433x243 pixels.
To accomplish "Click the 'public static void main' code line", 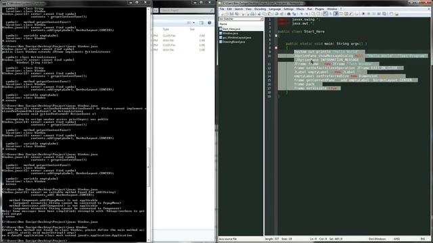I will pyautogui.click(x=326, y=43).
